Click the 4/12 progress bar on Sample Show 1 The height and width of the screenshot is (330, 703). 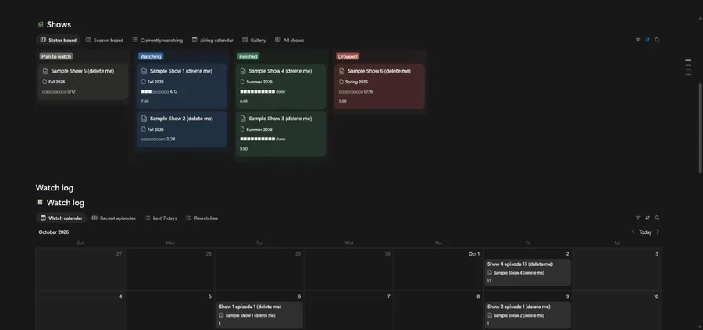[159, 92]
